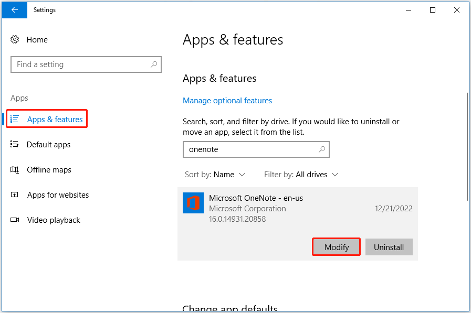Viewport: 471px width, 313px height.
Task: Click the magnifier in the onenote search box
Action: coord(322,149)
